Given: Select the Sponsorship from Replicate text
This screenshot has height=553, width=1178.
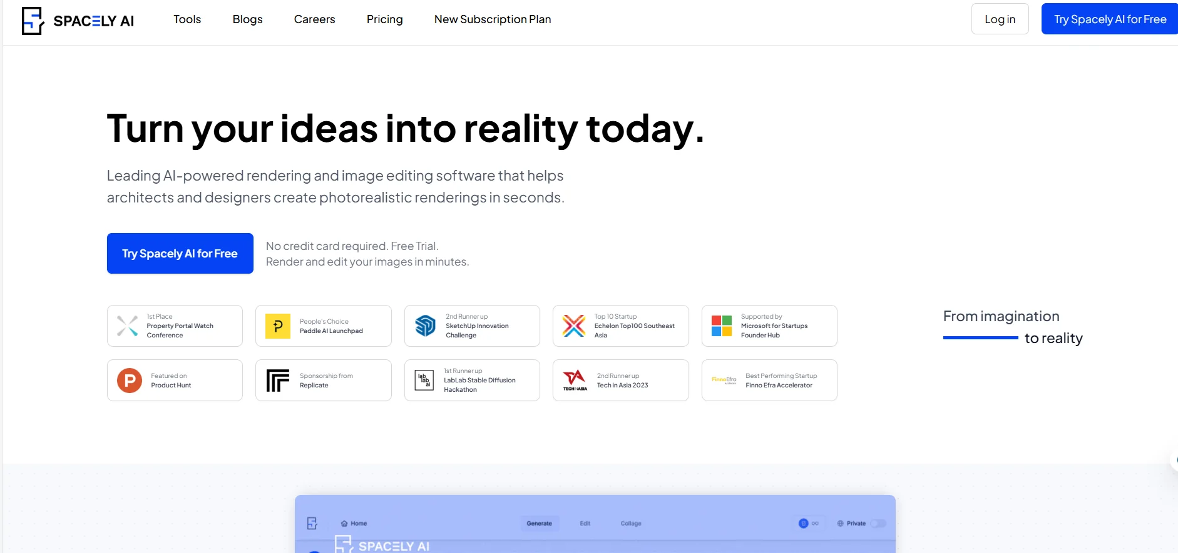Looking at the screenshot, I should (326, 381).
